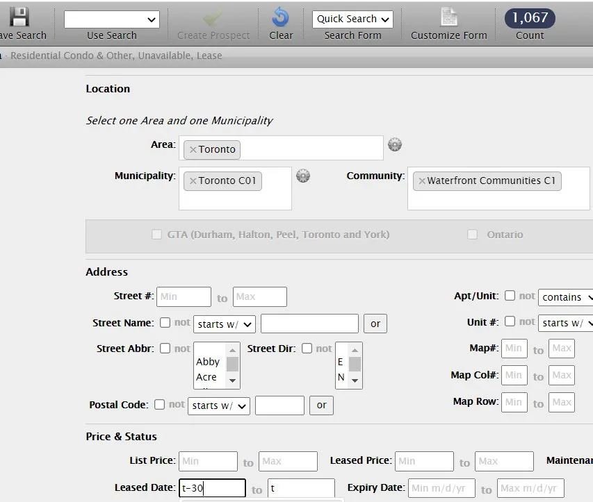Remove the Toronto C01 municipality tag
Viewport: 593px width, 502px height.
[193, 181]
